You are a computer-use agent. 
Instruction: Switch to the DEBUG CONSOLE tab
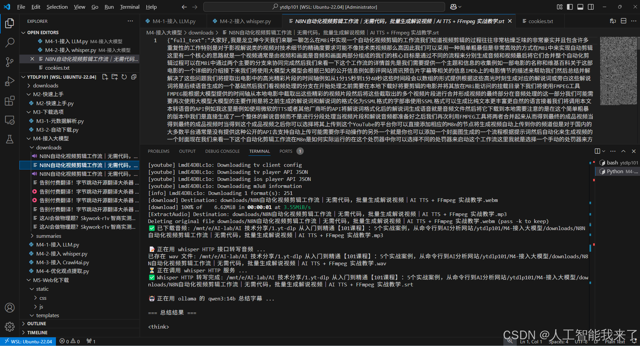point(222,151)
